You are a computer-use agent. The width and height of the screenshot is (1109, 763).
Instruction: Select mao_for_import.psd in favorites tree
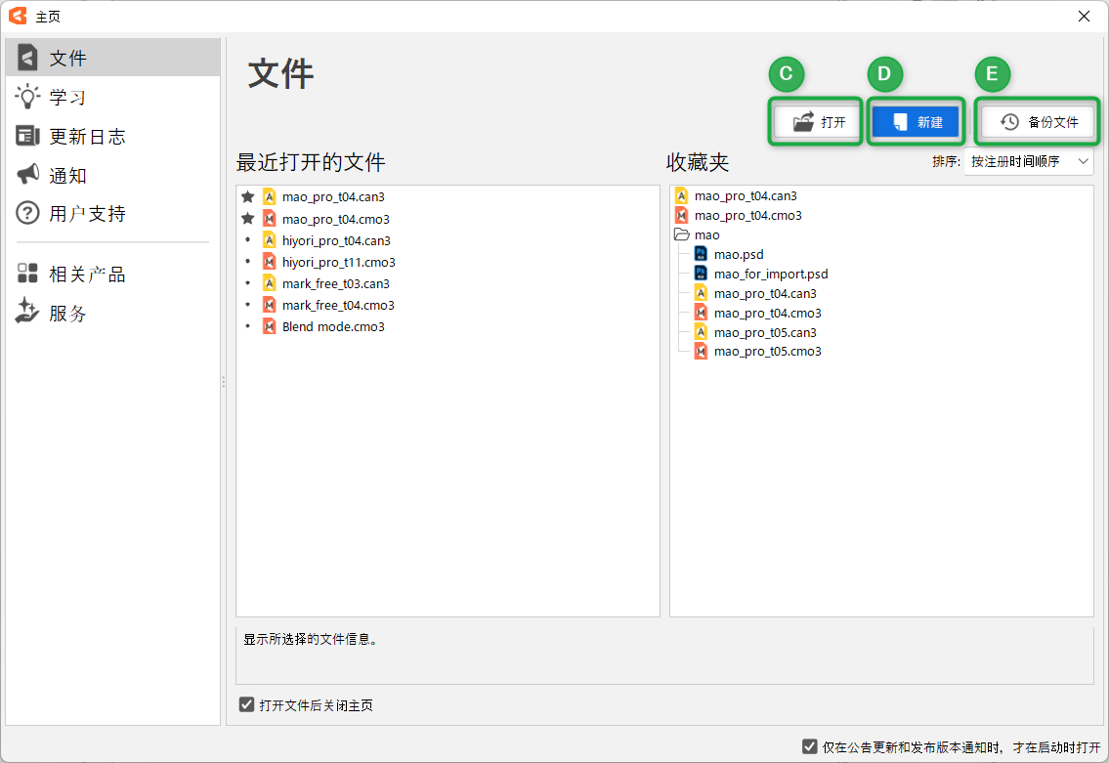(770, 275)
